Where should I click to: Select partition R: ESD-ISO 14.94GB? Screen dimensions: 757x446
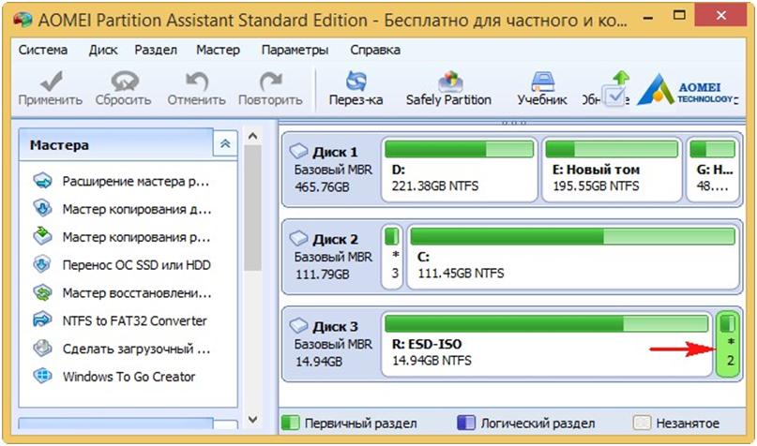click(547, 344)
